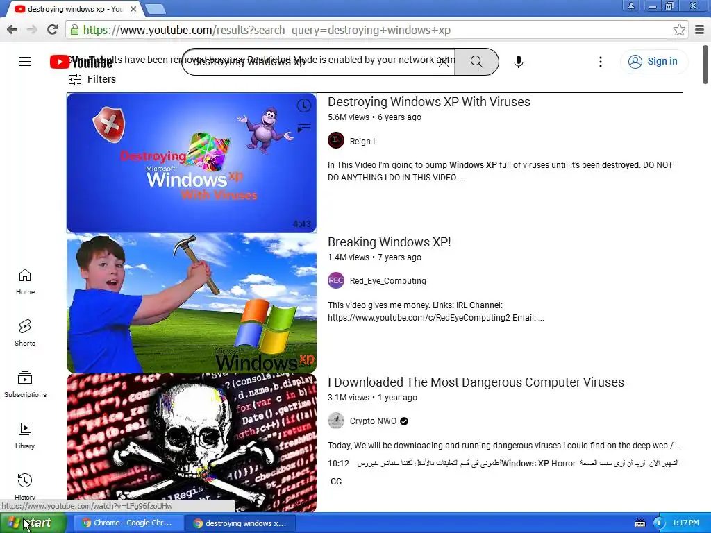
Task: Open Reign I. channel avatar
Action: tap(336, 140)
